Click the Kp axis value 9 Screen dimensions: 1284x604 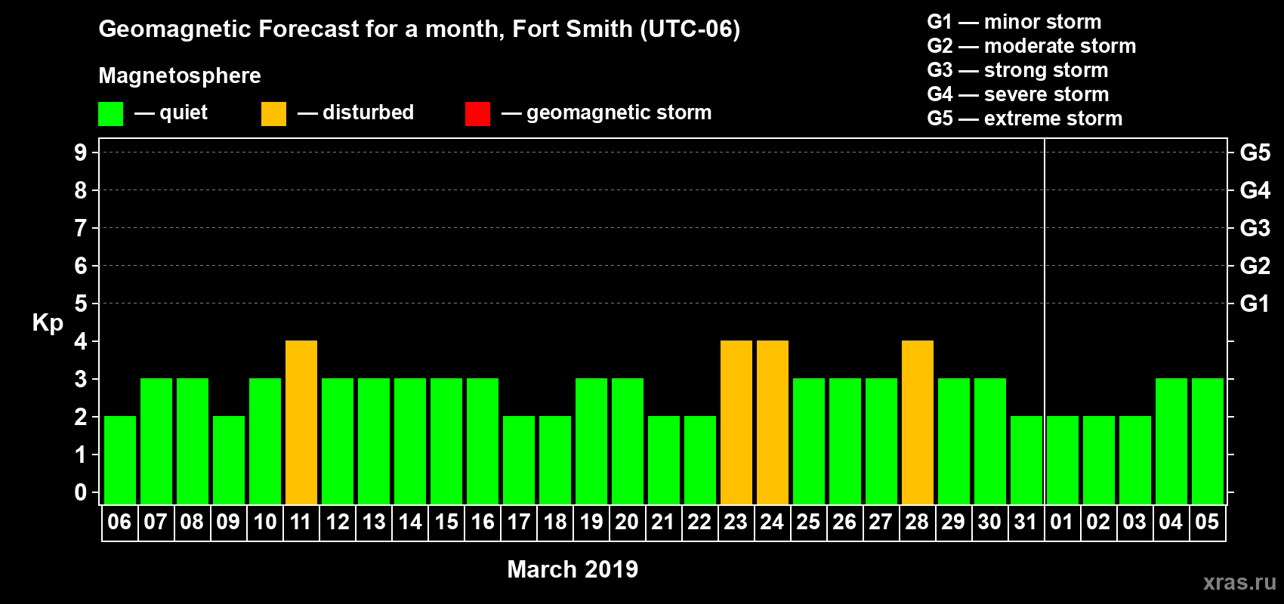[x=81, y=153]
